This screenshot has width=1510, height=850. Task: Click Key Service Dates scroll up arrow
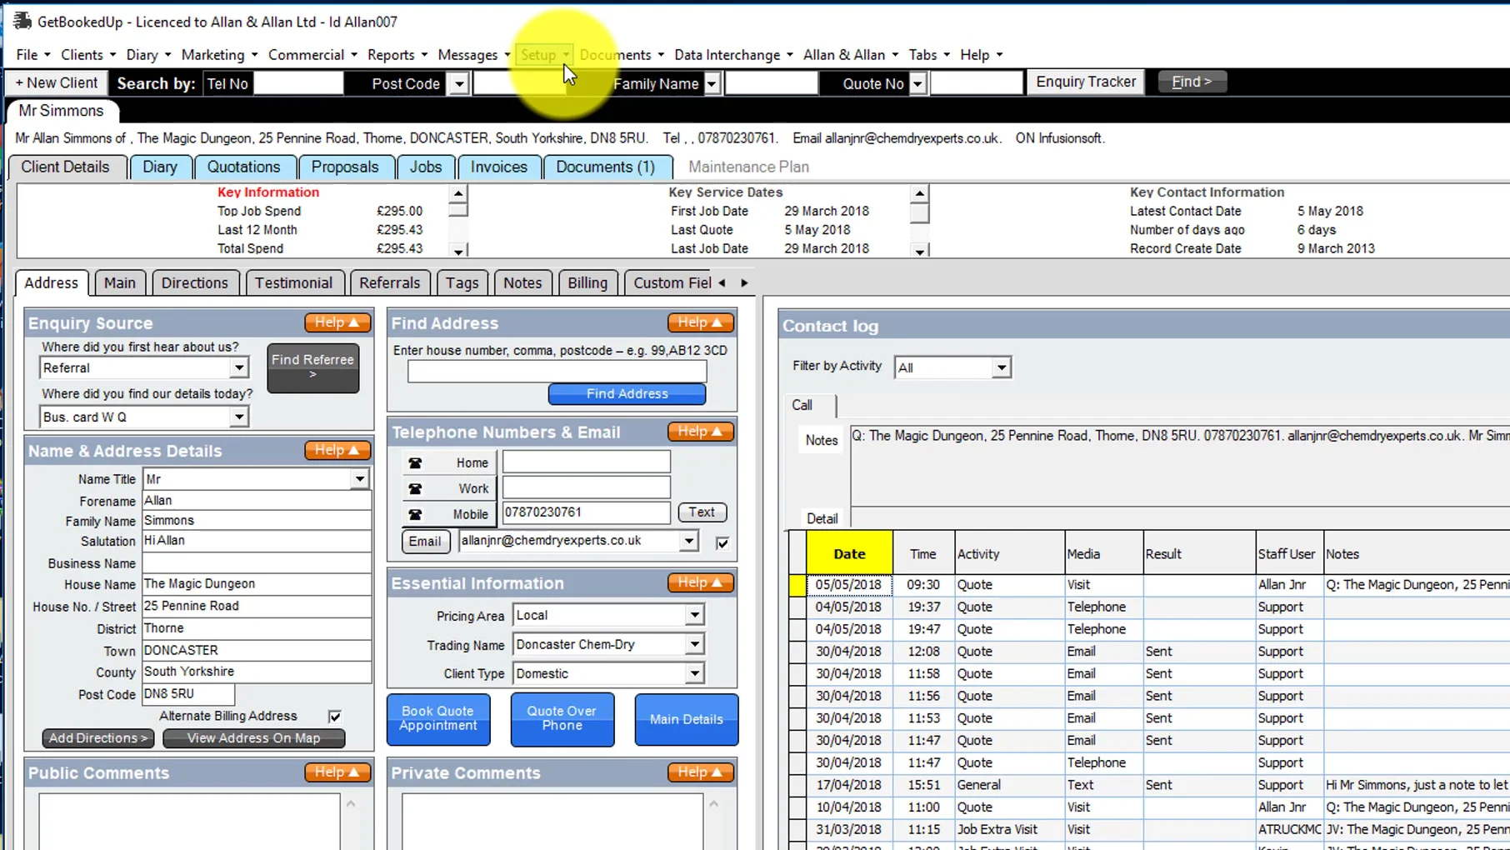919,193
